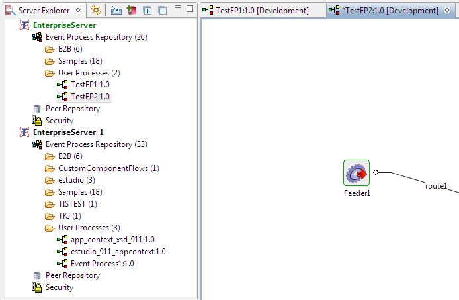Select Event Process1:1.0 in User Processes
The image size is (459, 300).
coord(102,264)
